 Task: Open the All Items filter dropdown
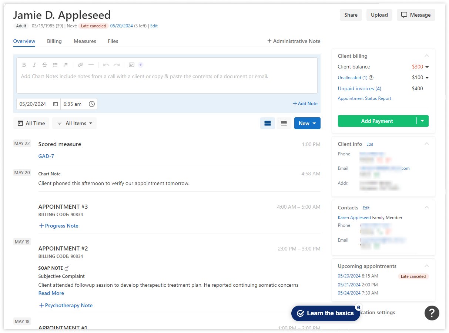[74, 123]
